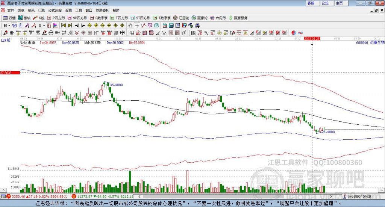Select the hand pan tool icon
Image resolution: width=385 pixels, height=207 pixels.
130,26
